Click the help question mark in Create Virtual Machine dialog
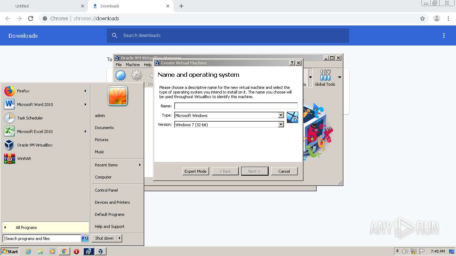456x256 pixels. pyautogui.click(x=292, y=63)
